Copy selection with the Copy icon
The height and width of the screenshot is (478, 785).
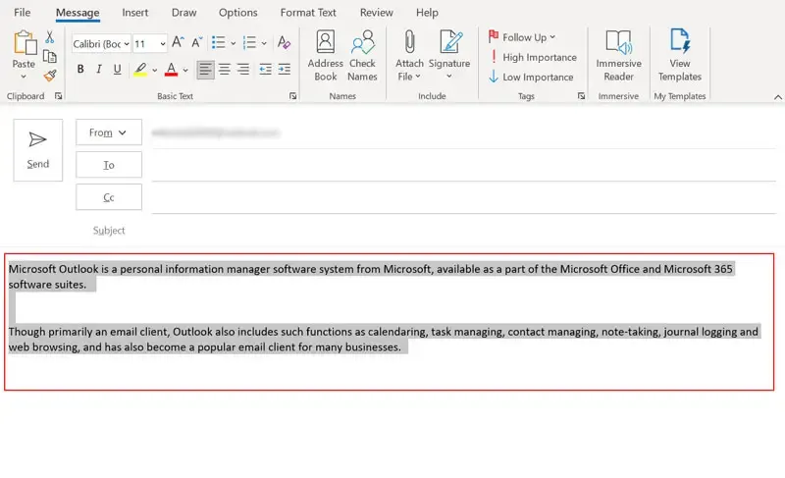[50, 57]
